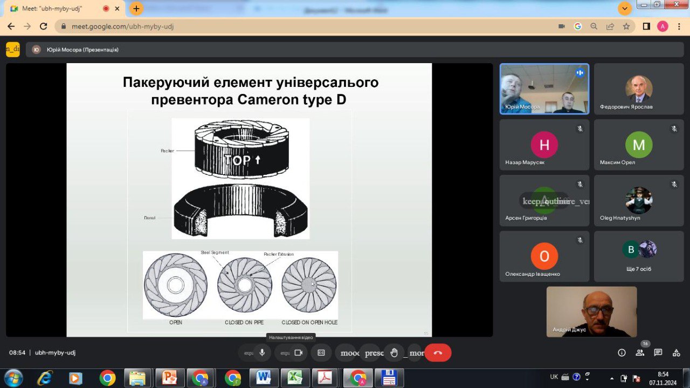Toggle the camera in Meet controls
The width and height of the screenshot is (690, 388).
(x=299, y=352)
